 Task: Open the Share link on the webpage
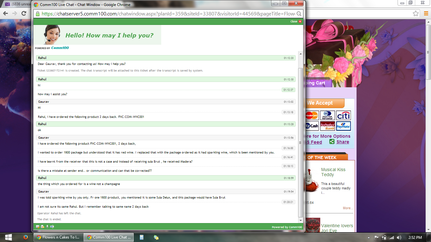coord(342,142)
